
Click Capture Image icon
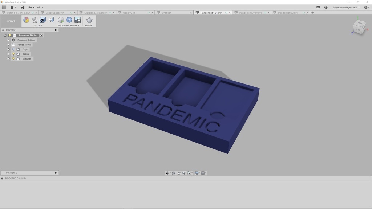pos(77,20)
